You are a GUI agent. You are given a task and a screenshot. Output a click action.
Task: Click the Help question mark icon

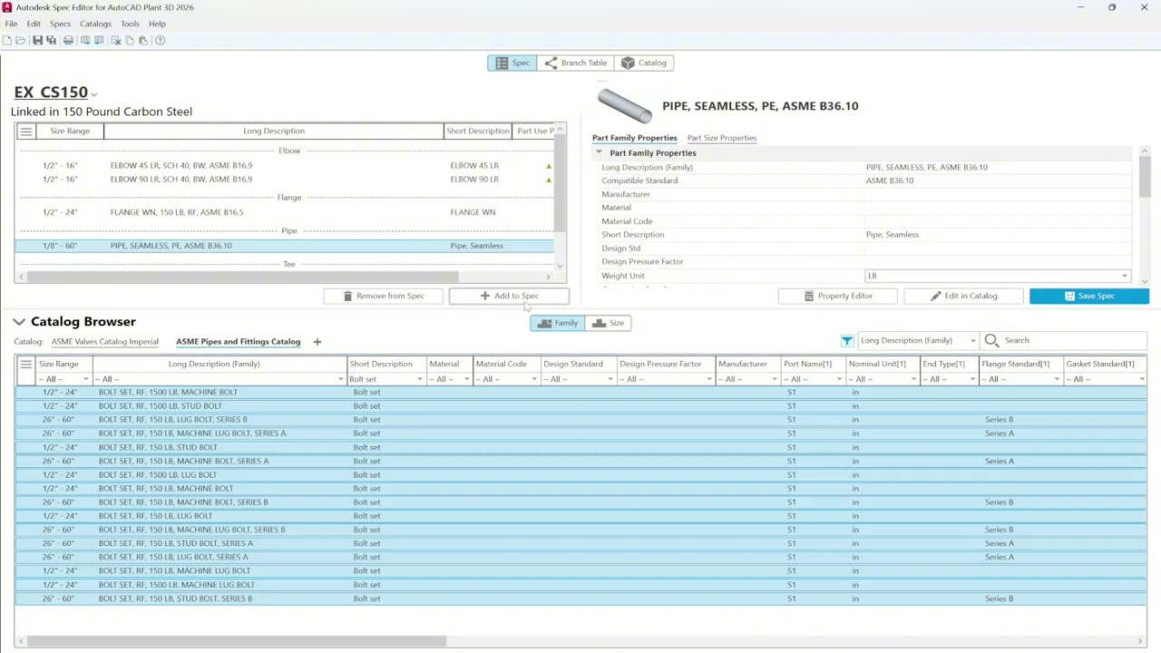coord(160,40)
